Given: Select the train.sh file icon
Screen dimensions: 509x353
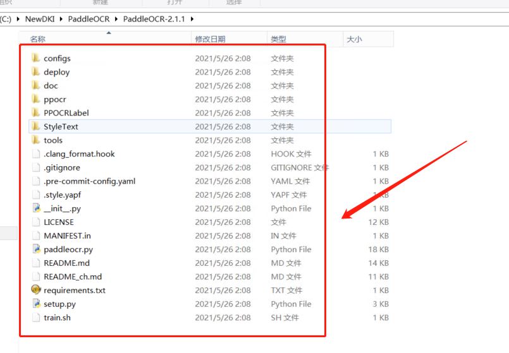Looking at the screenshot, I should (35, 318).
